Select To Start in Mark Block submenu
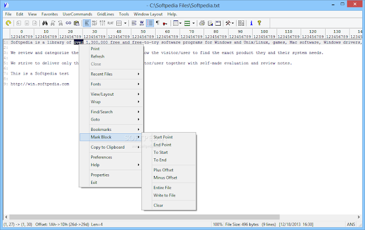The height and width of the screenshot is (230, 365). tap(169, 153)
